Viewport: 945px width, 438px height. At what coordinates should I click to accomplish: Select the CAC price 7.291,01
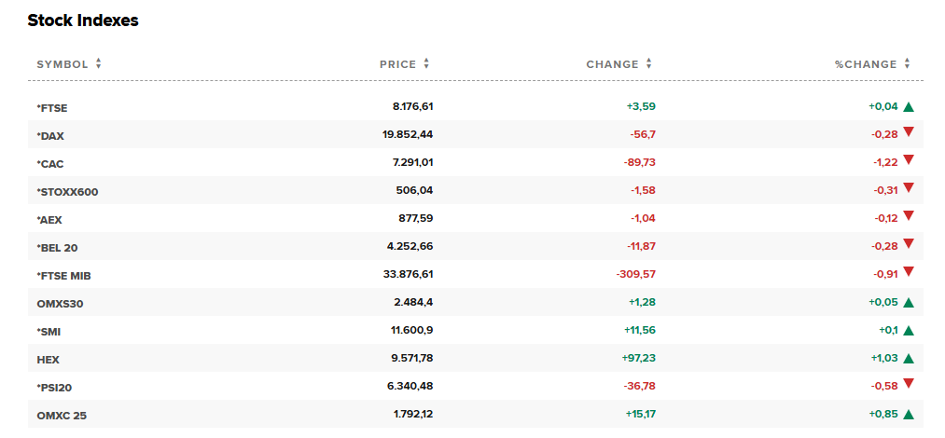pos(413,162)
